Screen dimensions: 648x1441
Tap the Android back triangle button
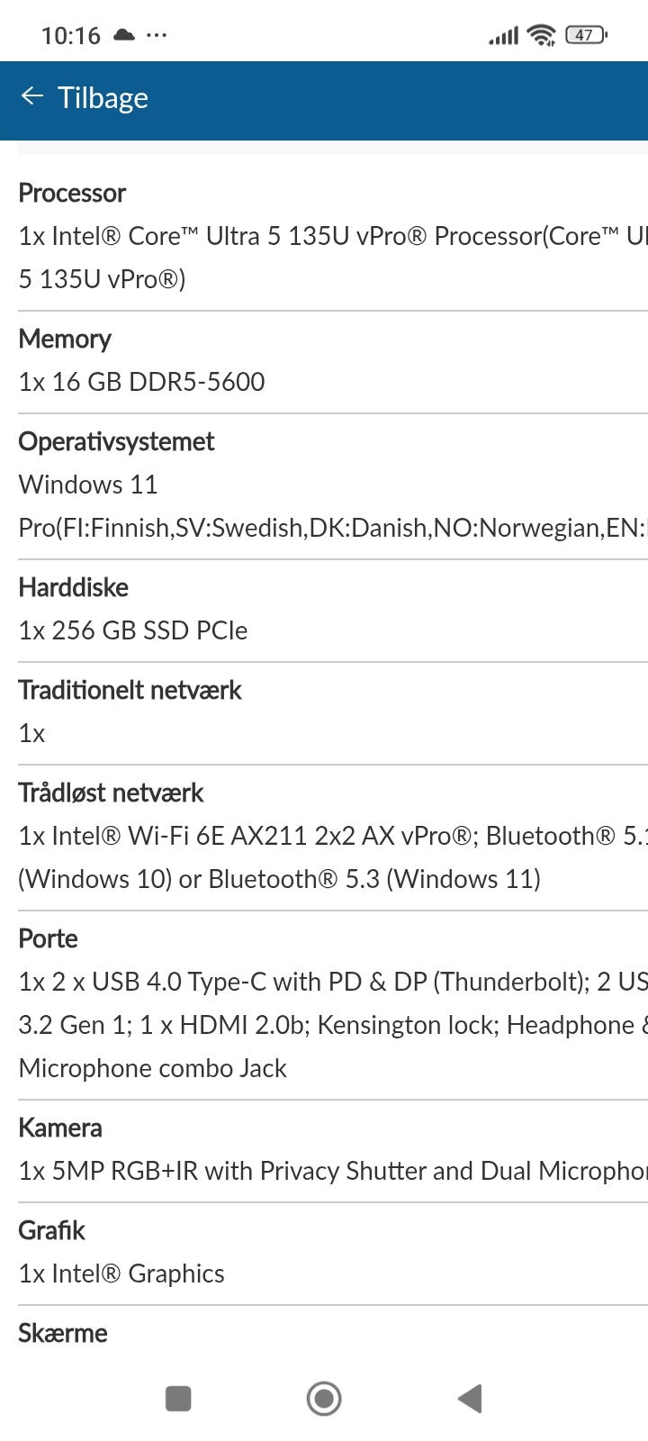[470, 1398]
